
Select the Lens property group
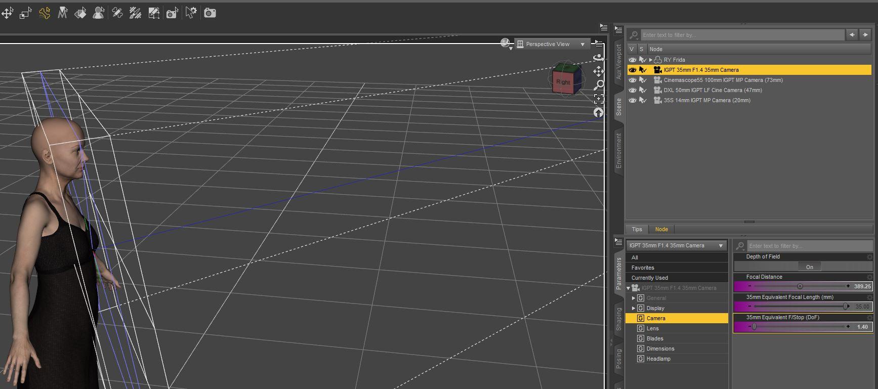click(677, 328)
